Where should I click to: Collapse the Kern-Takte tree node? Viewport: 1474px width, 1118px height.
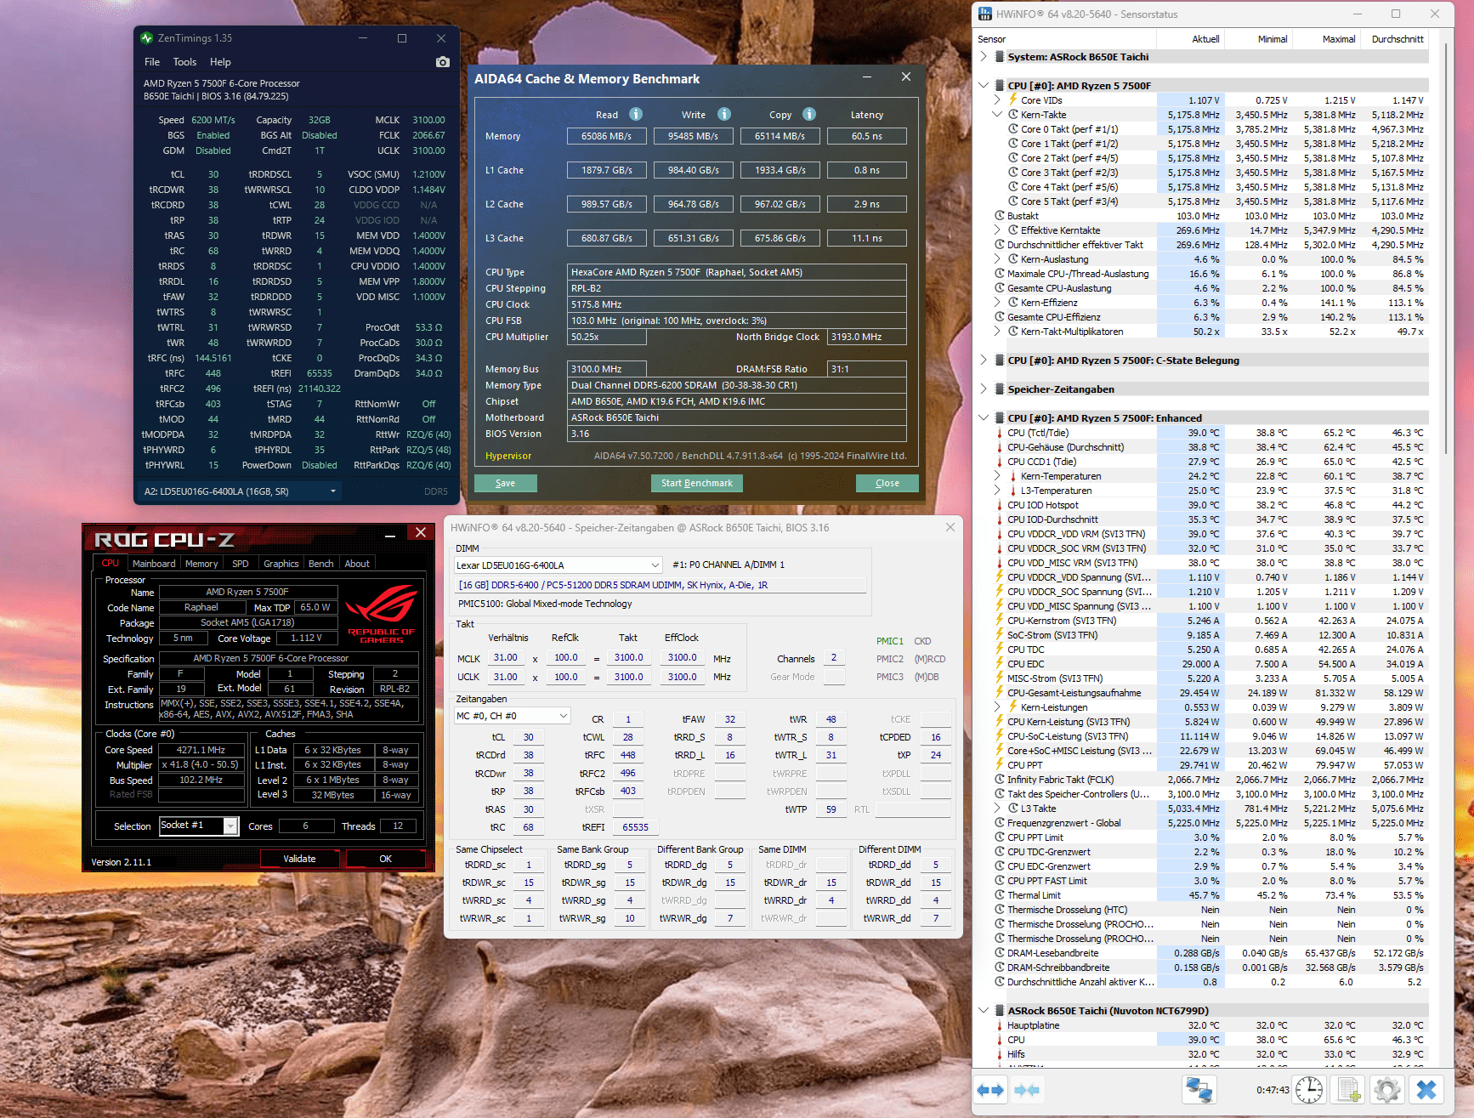998,115
